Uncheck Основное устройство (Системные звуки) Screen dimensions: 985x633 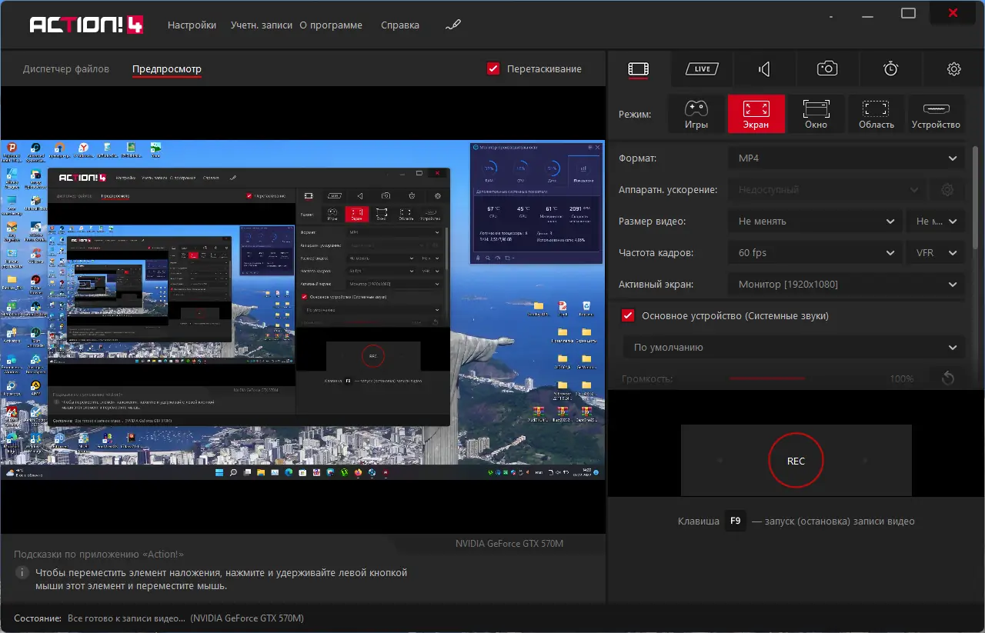(628, 316)
